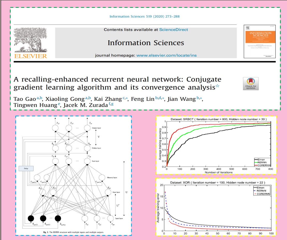Click the Delay box in the network diagram

(27, 169)
